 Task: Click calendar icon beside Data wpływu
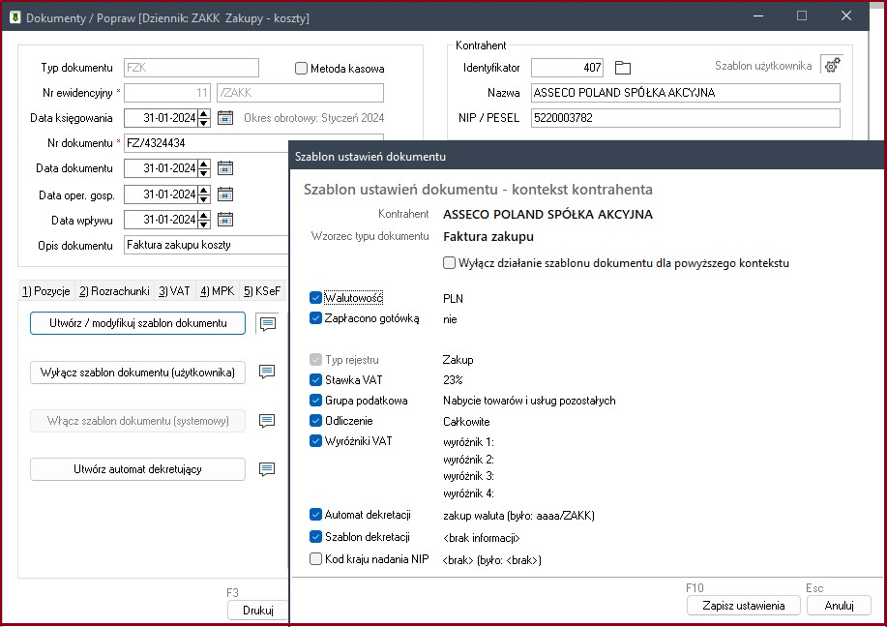click(225, 219)
